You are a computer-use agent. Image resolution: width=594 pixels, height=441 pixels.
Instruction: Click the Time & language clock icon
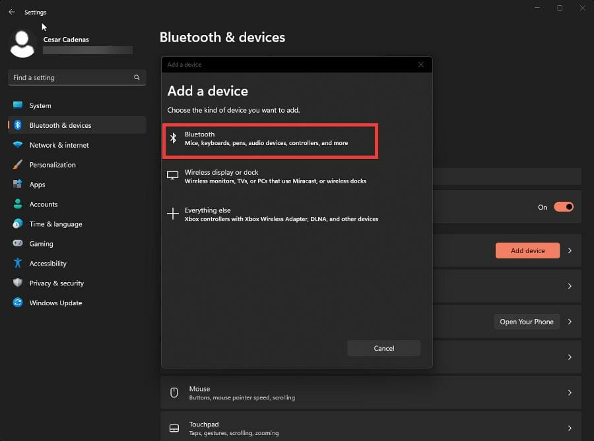tap(17, 224)
